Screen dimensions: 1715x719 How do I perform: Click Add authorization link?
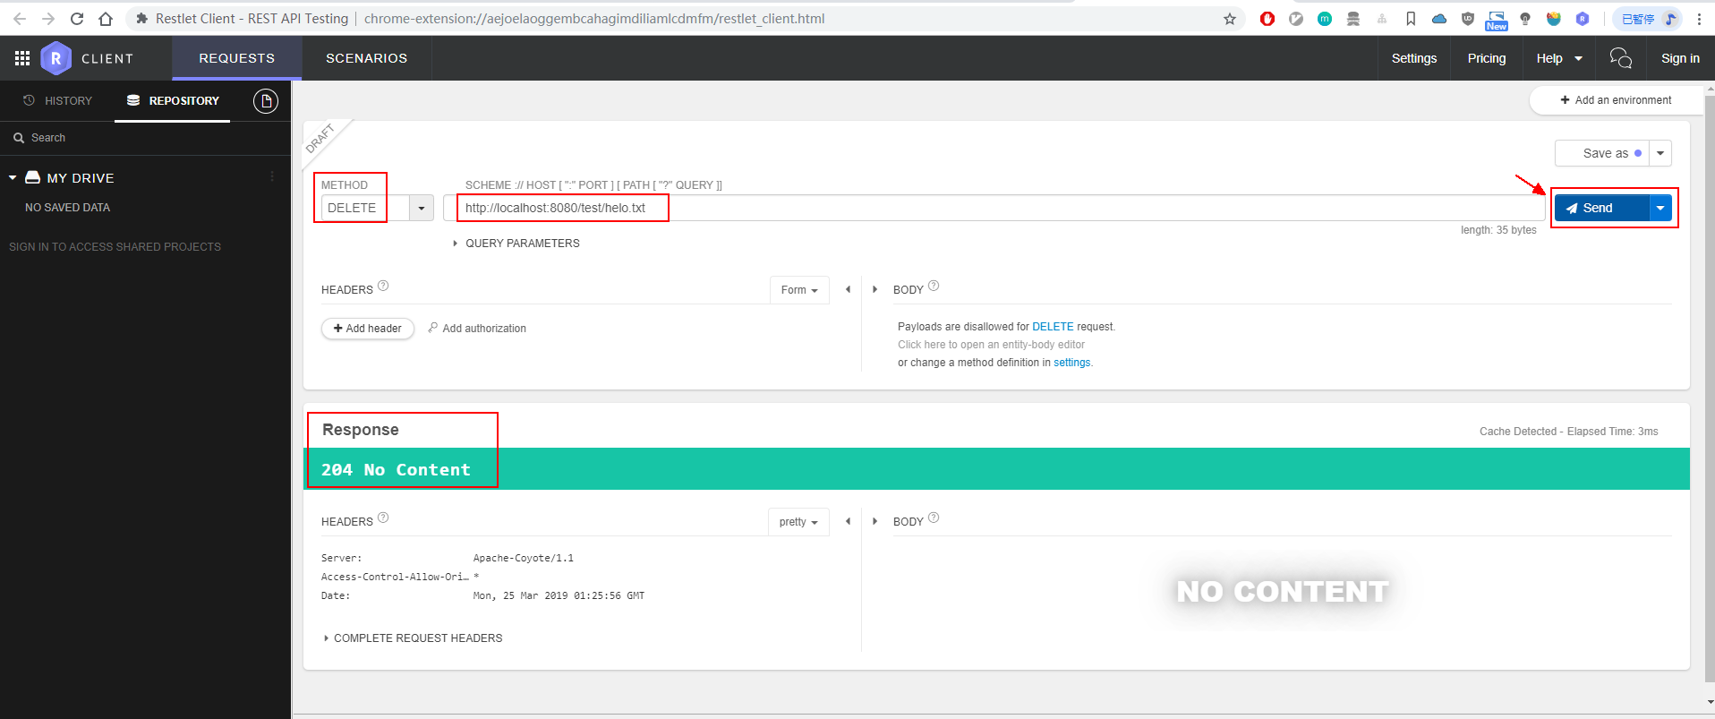point(477,329)
